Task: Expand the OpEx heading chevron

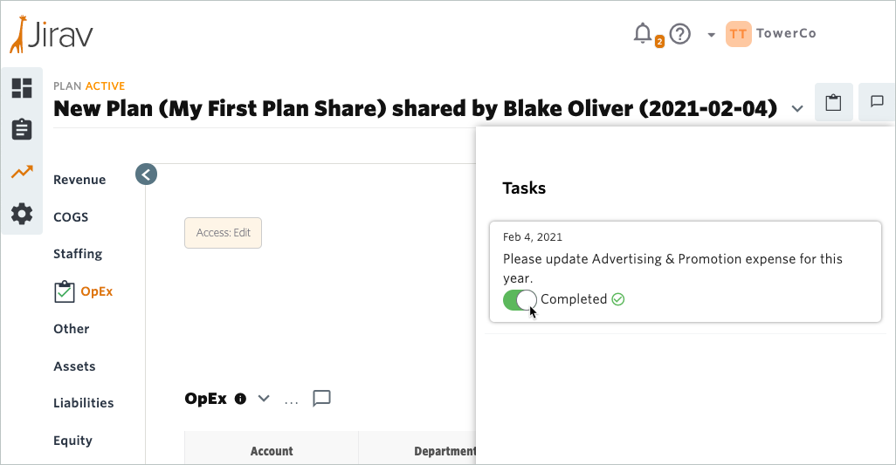Action: (264, 398)
